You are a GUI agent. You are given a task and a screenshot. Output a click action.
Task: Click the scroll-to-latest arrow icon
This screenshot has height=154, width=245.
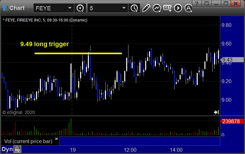pyautogui.click(x=216, y=112)
